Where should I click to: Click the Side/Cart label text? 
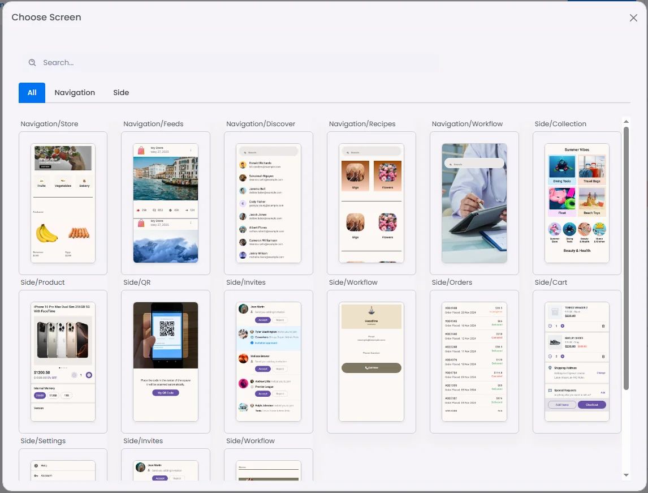pos(551,282)
